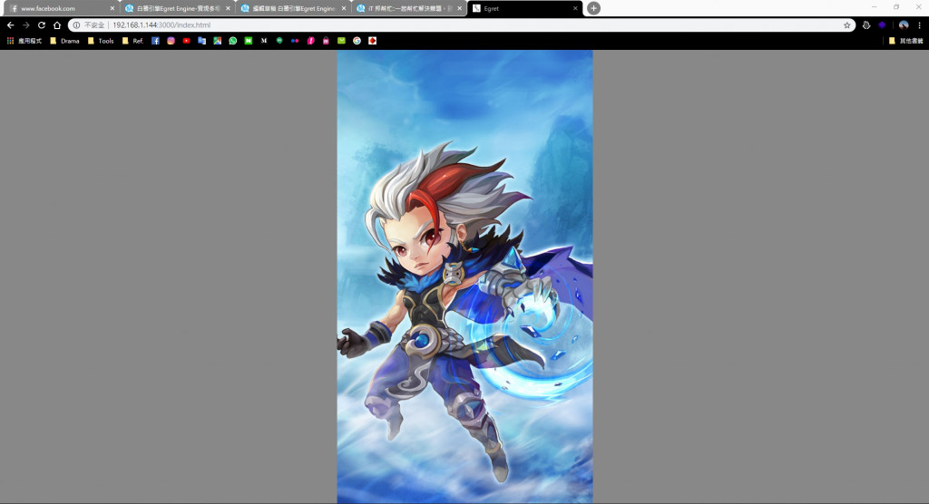Close the www.facebook.com tab
The height and width of the screenshot is (504, 929).
click(x=112, y=8)
